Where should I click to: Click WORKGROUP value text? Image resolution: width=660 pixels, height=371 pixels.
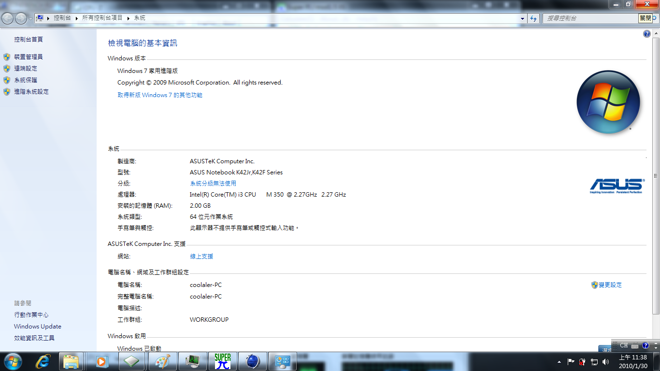(209, 320)
